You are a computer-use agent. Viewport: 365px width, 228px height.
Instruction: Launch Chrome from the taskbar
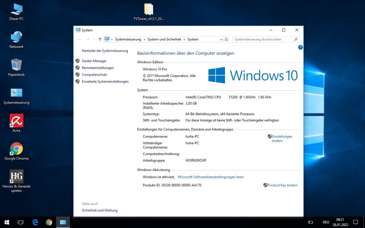49,222
